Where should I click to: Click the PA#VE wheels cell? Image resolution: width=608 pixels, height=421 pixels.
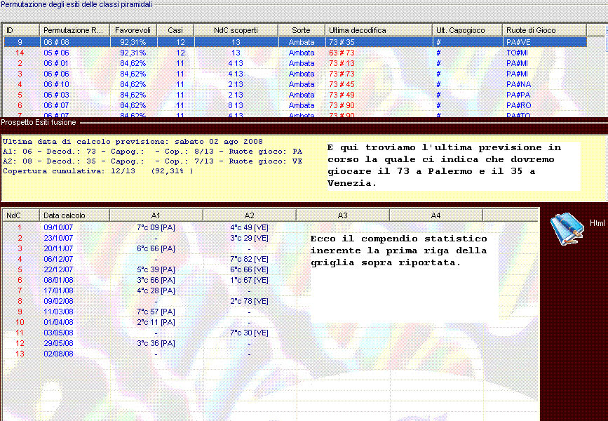[x=518, y=42]
